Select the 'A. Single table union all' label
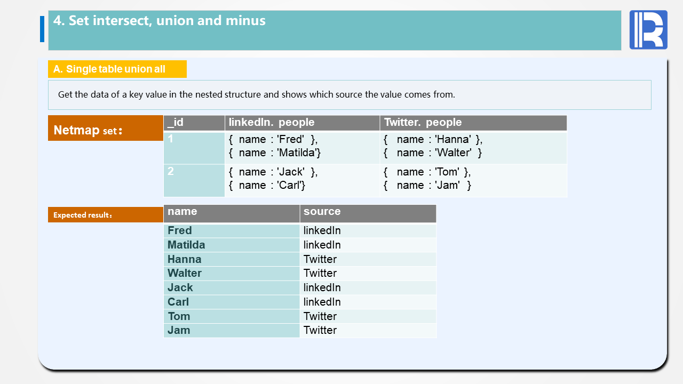Screen dimensions: 683x384 117,69
